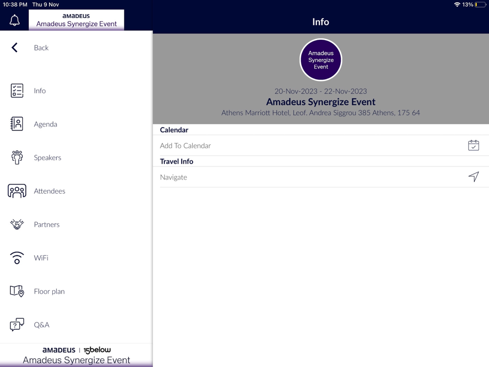Click the Travel Info section heading
This screenshot has height=367, width=489.
click(x=177, y=161)
